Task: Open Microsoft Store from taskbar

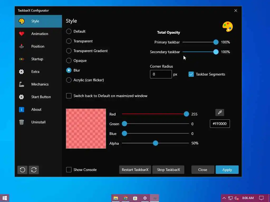Action: (135, 198)
